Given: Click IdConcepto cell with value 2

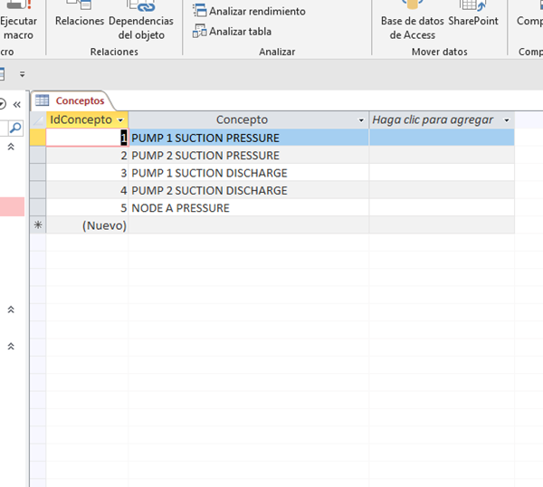Looking at the screenshot, I should pos(87,155).
